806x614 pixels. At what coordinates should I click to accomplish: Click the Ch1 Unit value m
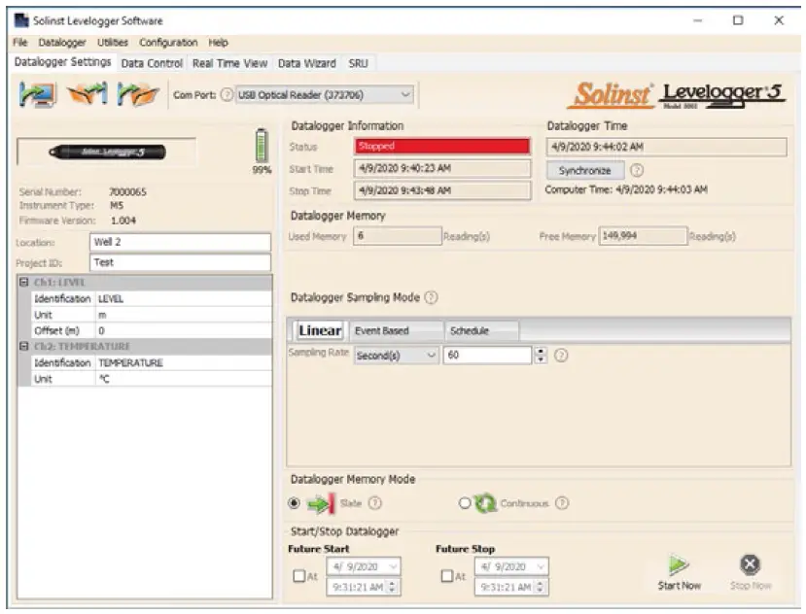183,315
